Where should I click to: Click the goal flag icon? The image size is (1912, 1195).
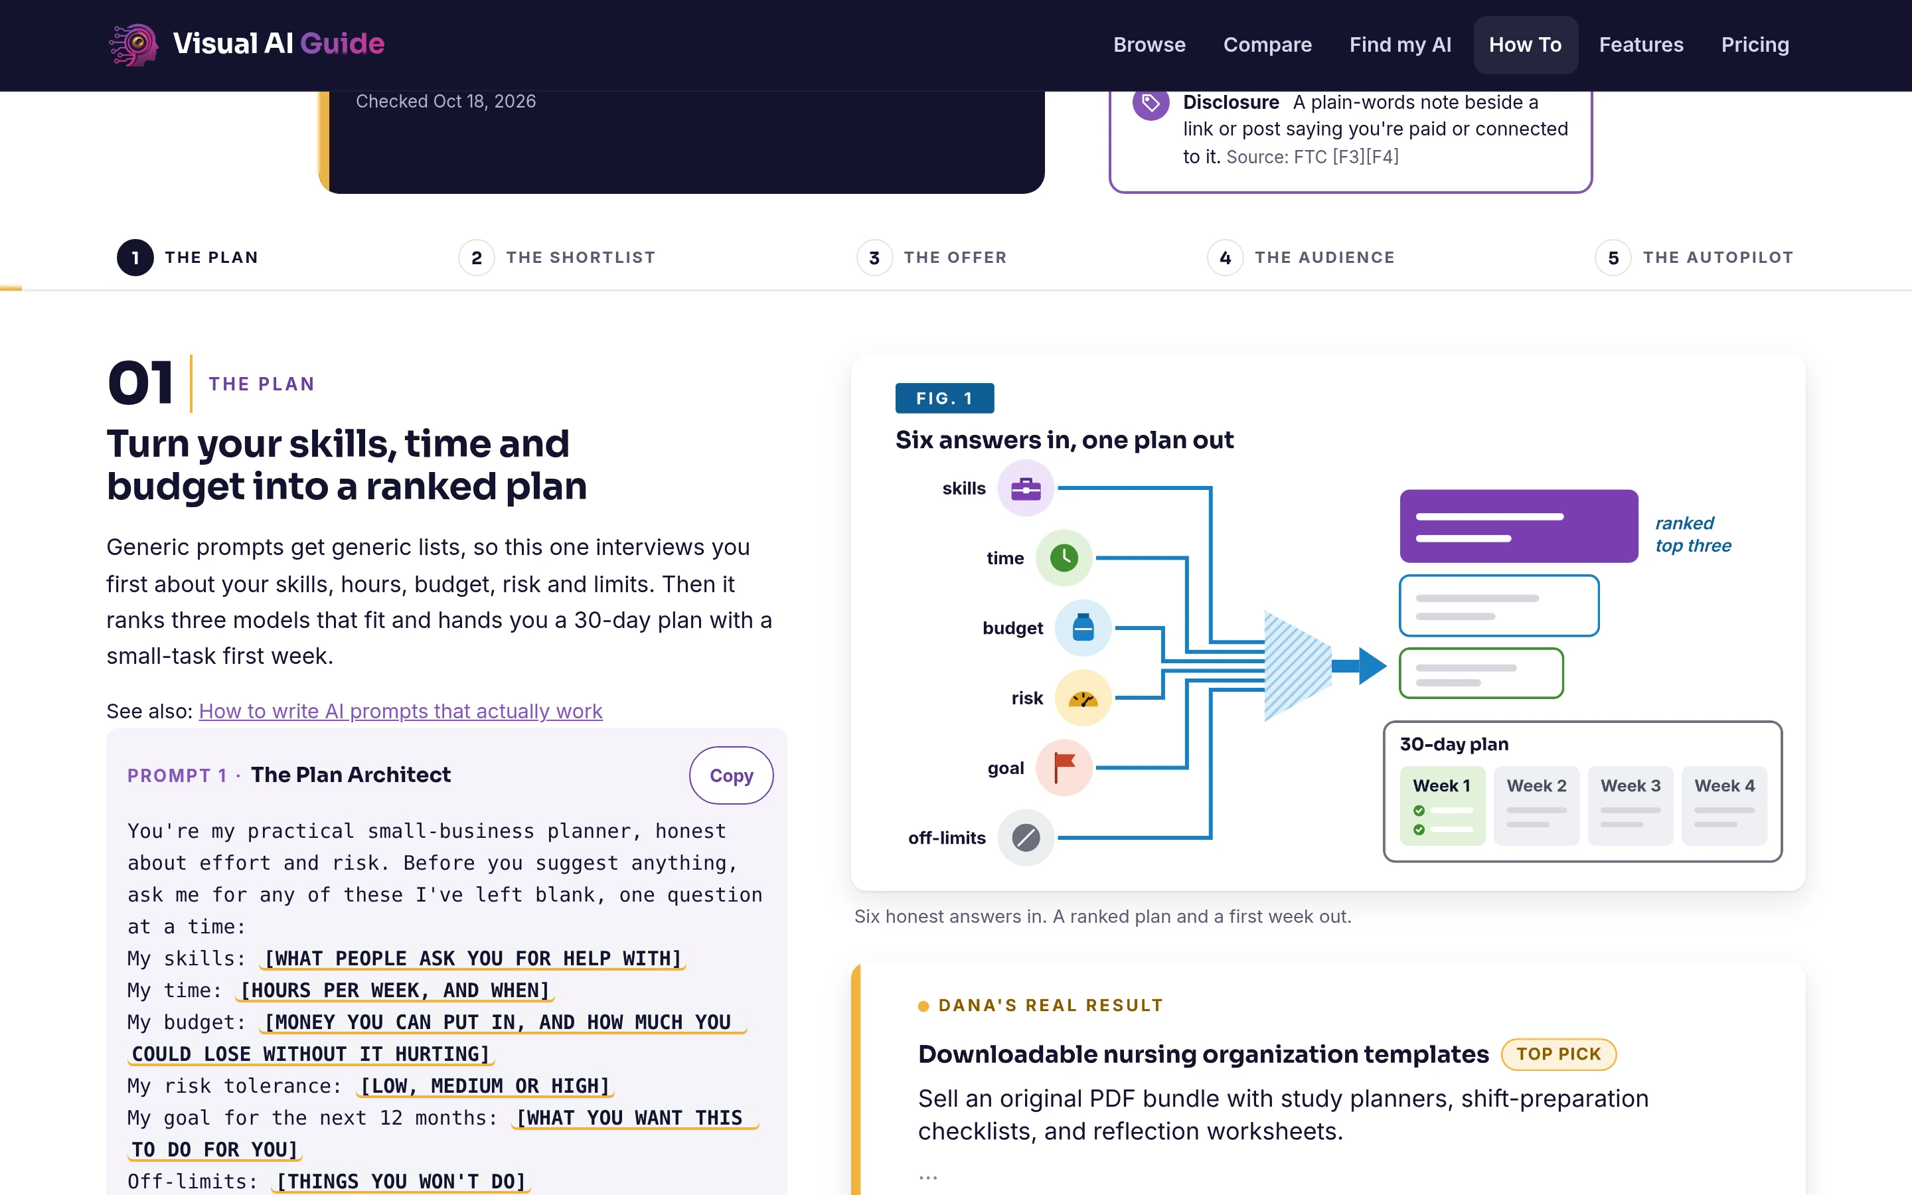(1064, 767)
